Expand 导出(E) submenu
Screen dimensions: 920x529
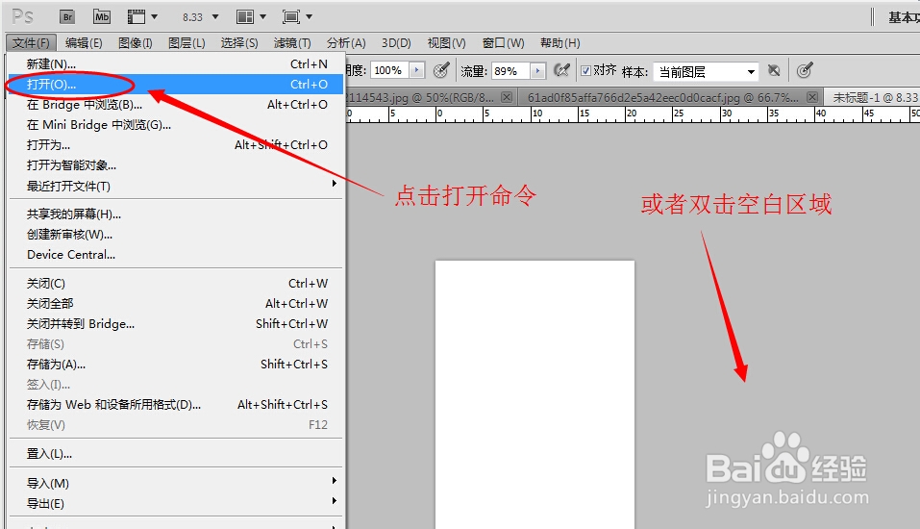pos(176,503)
